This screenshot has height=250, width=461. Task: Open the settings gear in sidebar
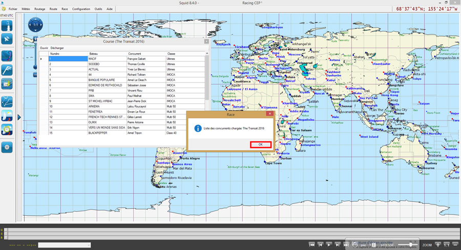tap(7, 148)
